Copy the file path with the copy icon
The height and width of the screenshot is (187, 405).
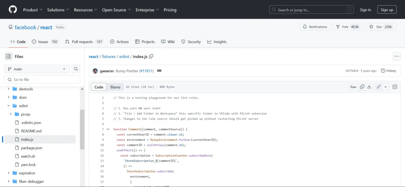[151, 57]
